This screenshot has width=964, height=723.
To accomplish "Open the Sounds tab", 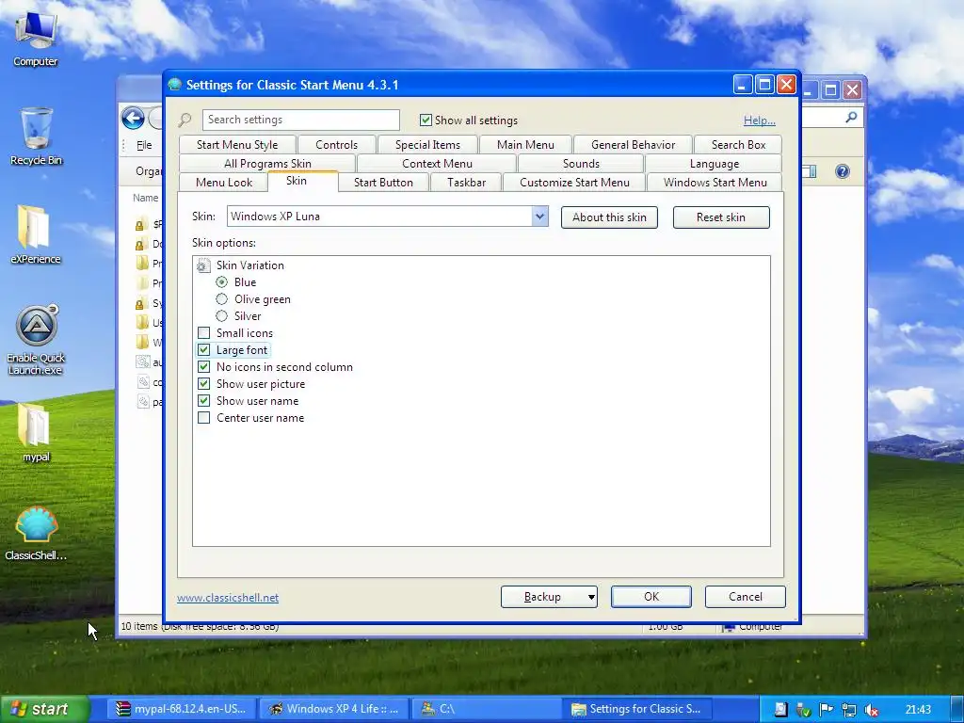I will click(581, 164).
